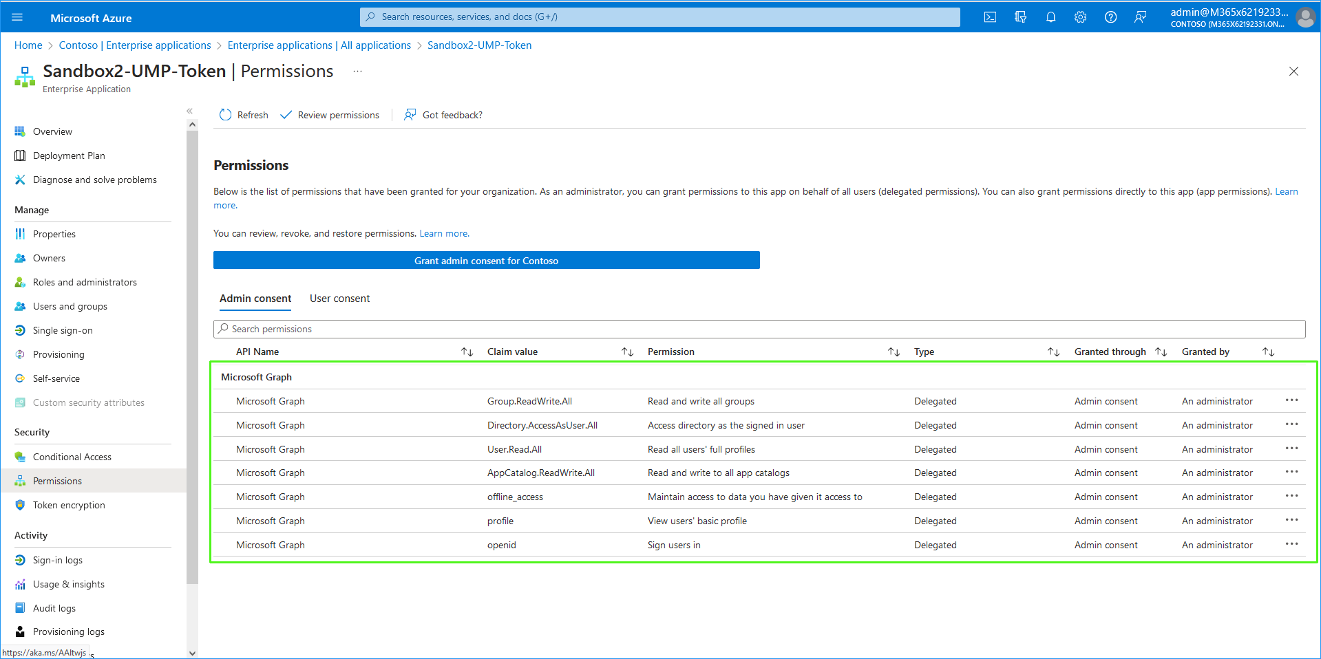Click Contoso | Enterprise applications breadcrumb
This screenshot has height=659, width=1321.
135,45
